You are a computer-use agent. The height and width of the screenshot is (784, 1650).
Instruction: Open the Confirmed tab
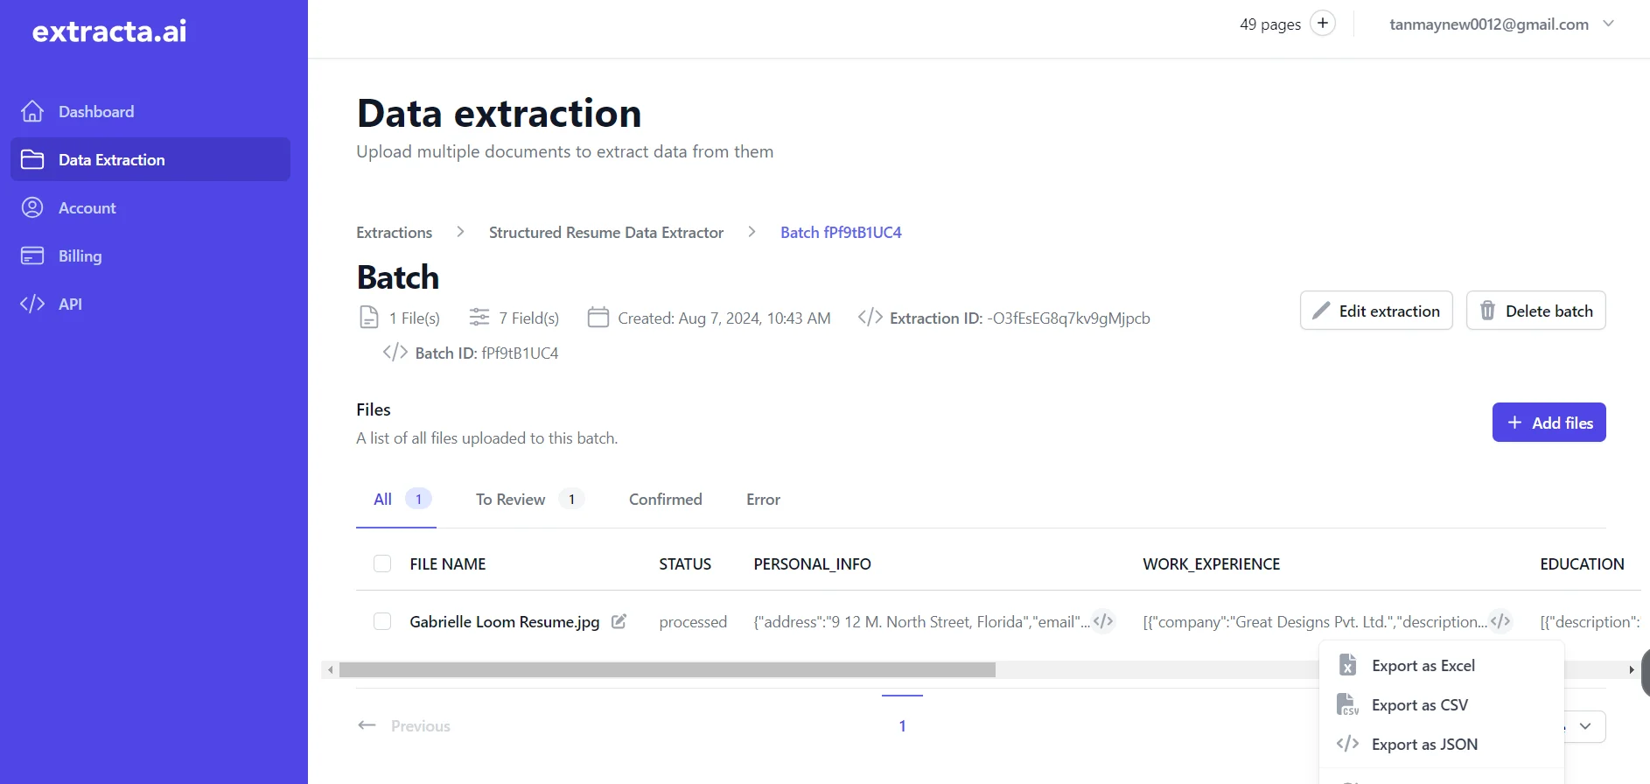click(x=666, y=500)
